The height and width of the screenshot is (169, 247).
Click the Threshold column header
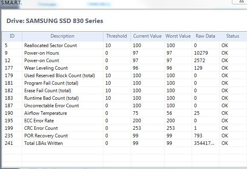[x=117, y=36]
